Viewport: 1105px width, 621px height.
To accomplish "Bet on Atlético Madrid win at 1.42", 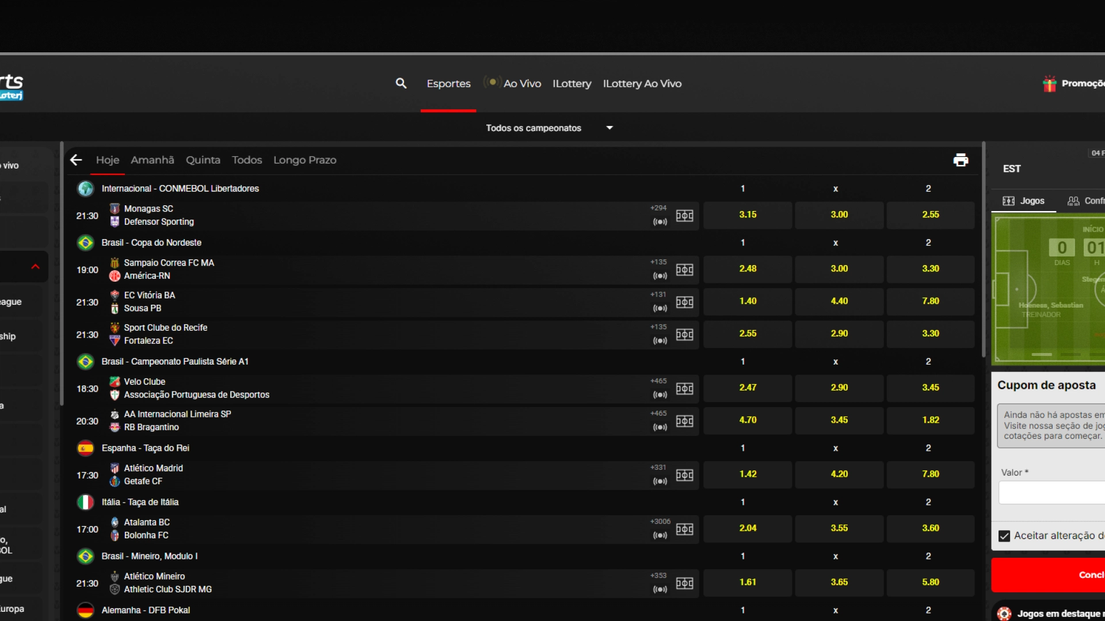I will (748, 474).
